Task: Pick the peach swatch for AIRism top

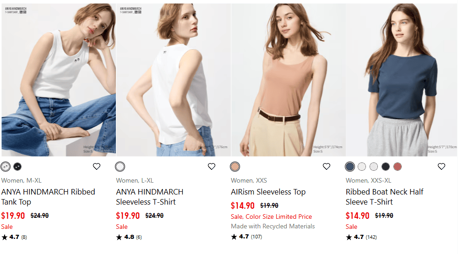Action: [x=235, y=167]
